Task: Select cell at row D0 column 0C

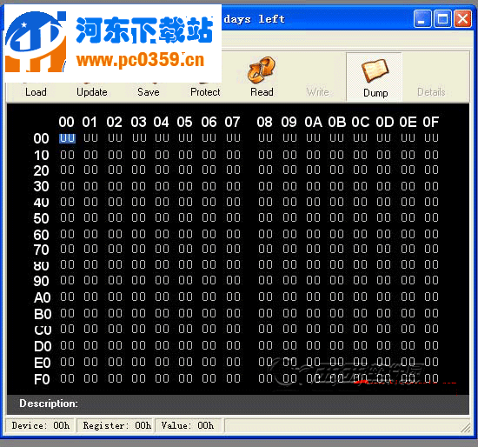Action: tap(360, 345)
